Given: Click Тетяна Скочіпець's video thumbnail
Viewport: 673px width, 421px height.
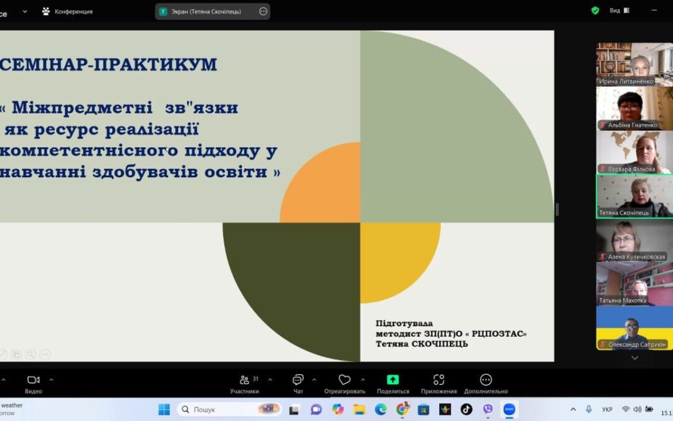Looking at the screenshot, I should pos(634,196).
